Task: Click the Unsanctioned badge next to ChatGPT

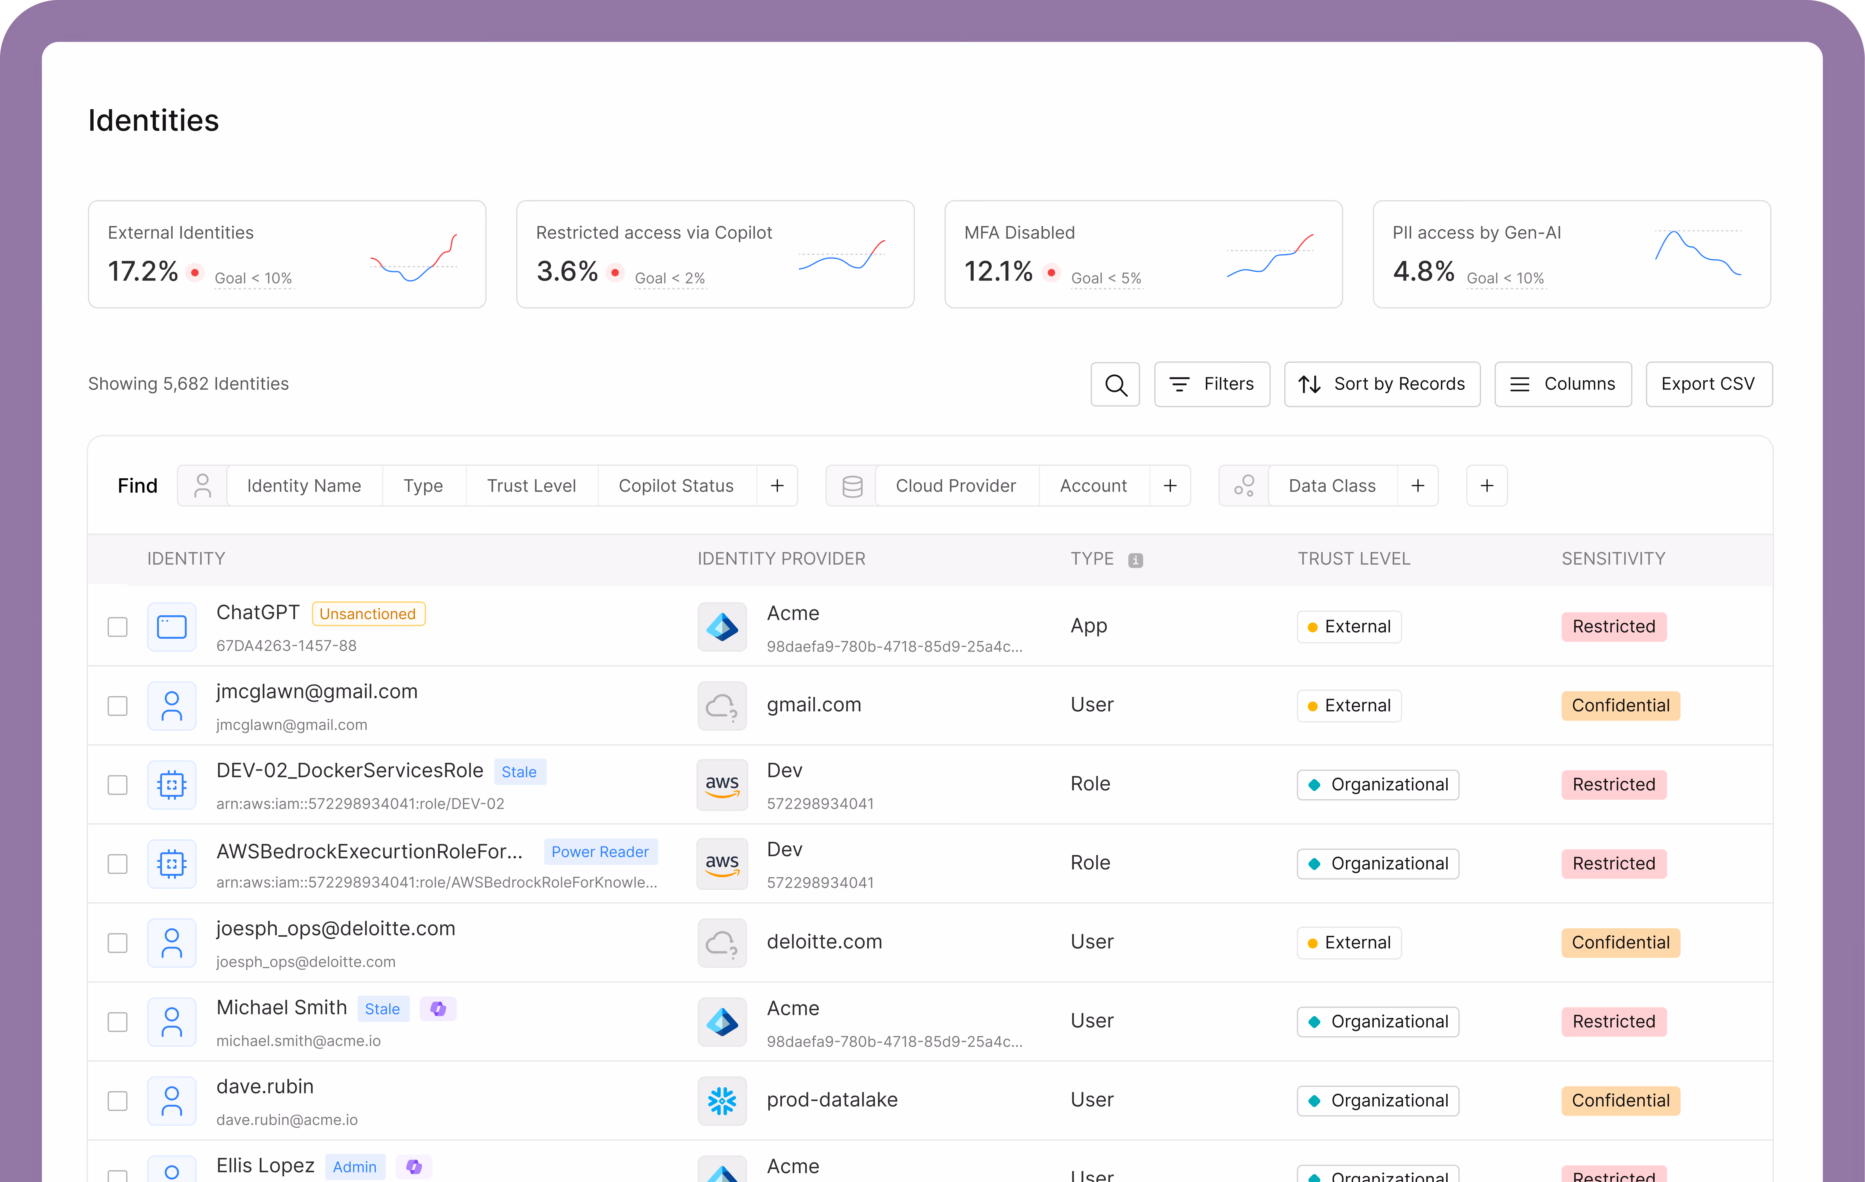Action: 369,614
